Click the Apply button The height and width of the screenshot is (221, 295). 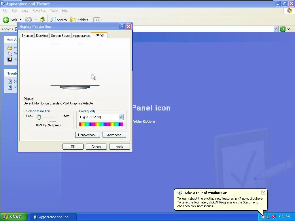pyautogui.click(x=120, y=147)
